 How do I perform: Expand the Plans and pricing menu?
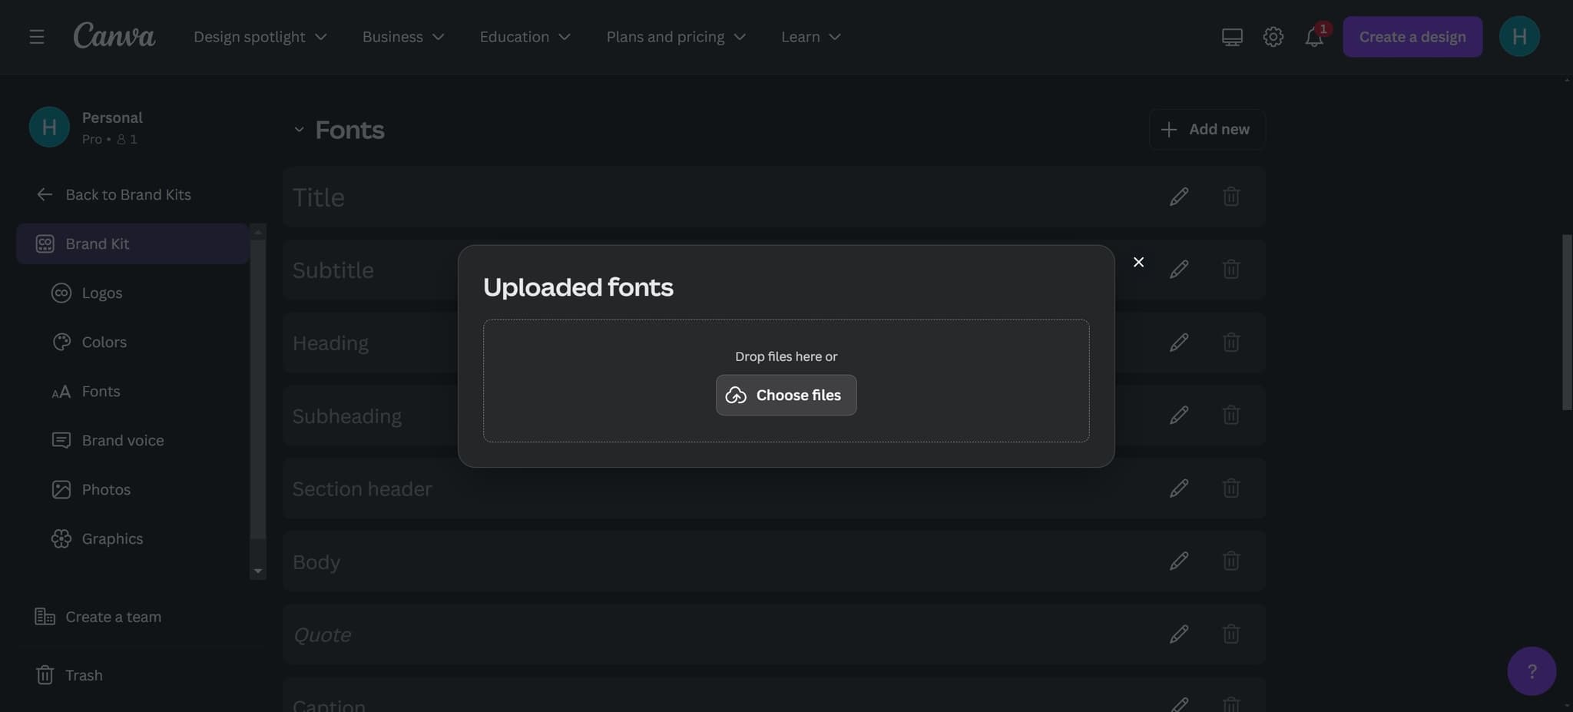coord(674,36)
